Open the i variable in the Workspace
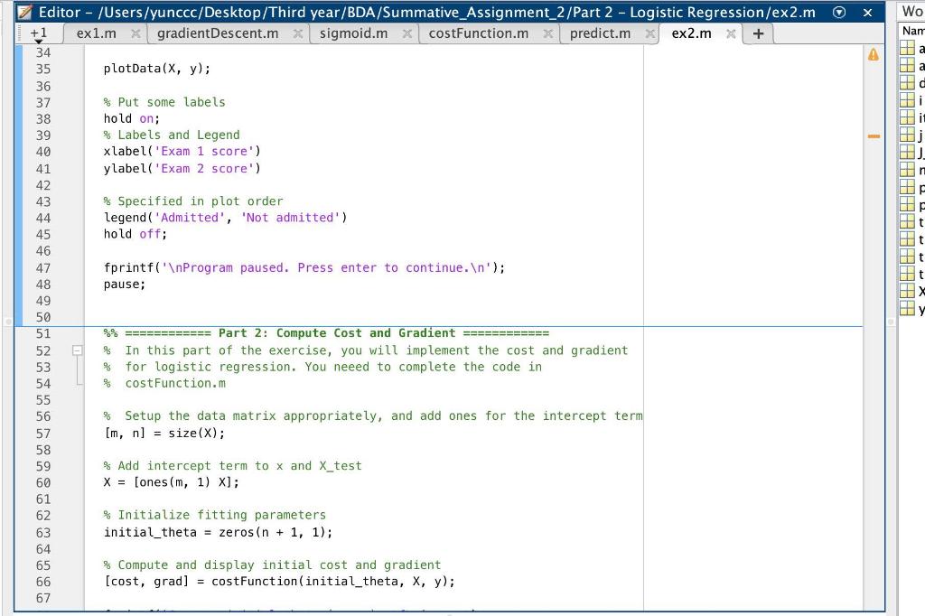 (908, 100)
